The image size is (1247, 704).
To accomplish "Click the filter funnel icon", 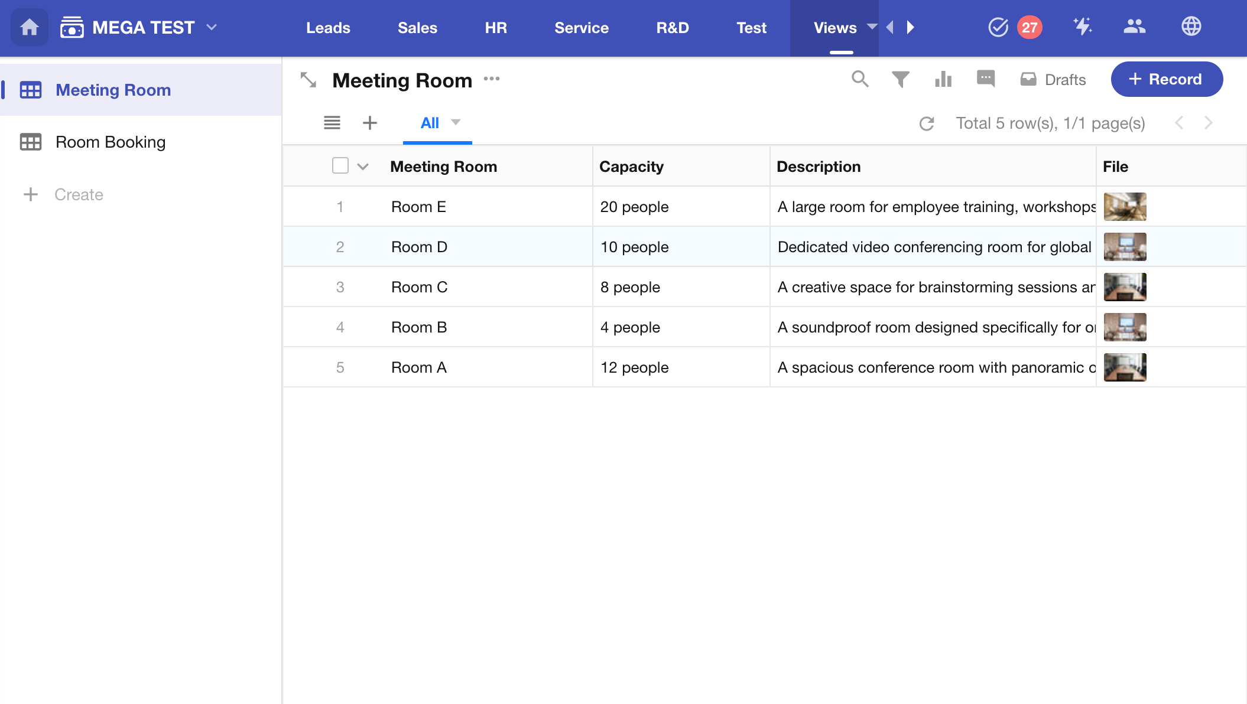I will click(900, 79).
